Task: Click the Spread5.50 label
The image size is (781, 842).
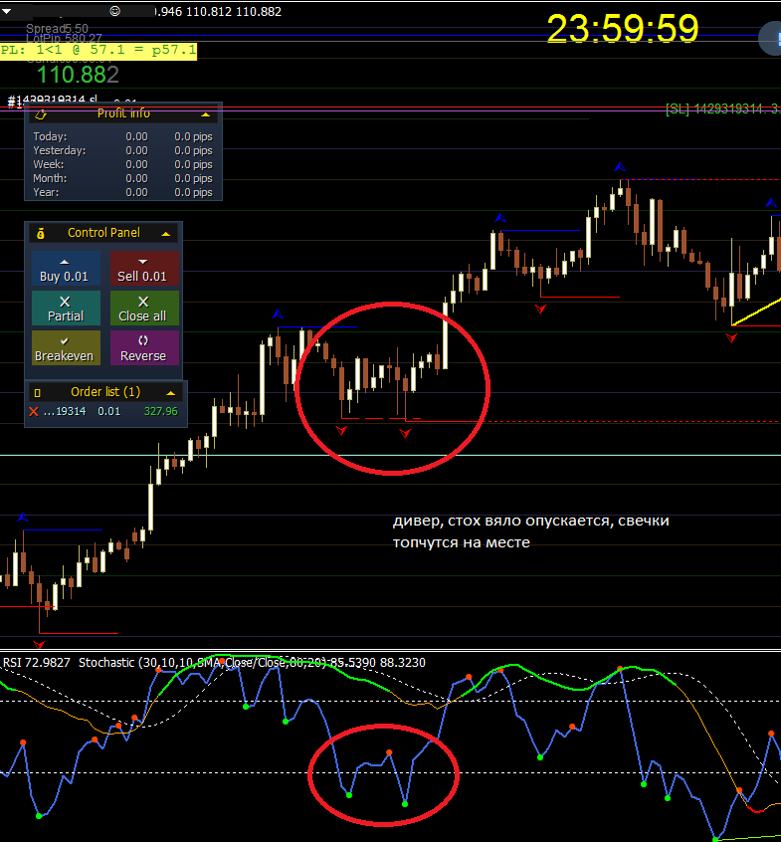Action: tap(57, 29)
